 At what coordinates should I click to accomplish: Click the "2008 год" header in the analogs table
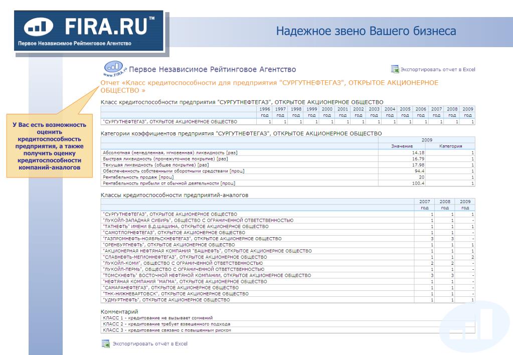pos(445,205)
